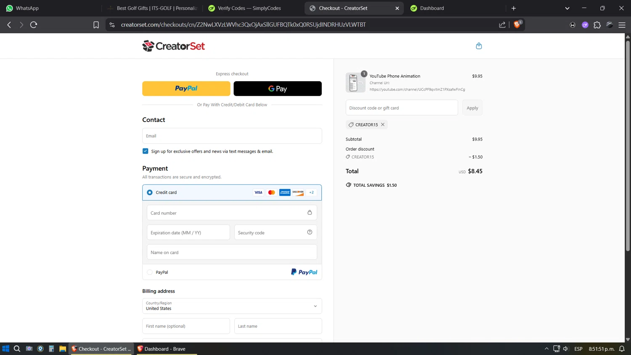
Task: Remove the CREATOR15 discount tag
Action: [x=383, y=125]
